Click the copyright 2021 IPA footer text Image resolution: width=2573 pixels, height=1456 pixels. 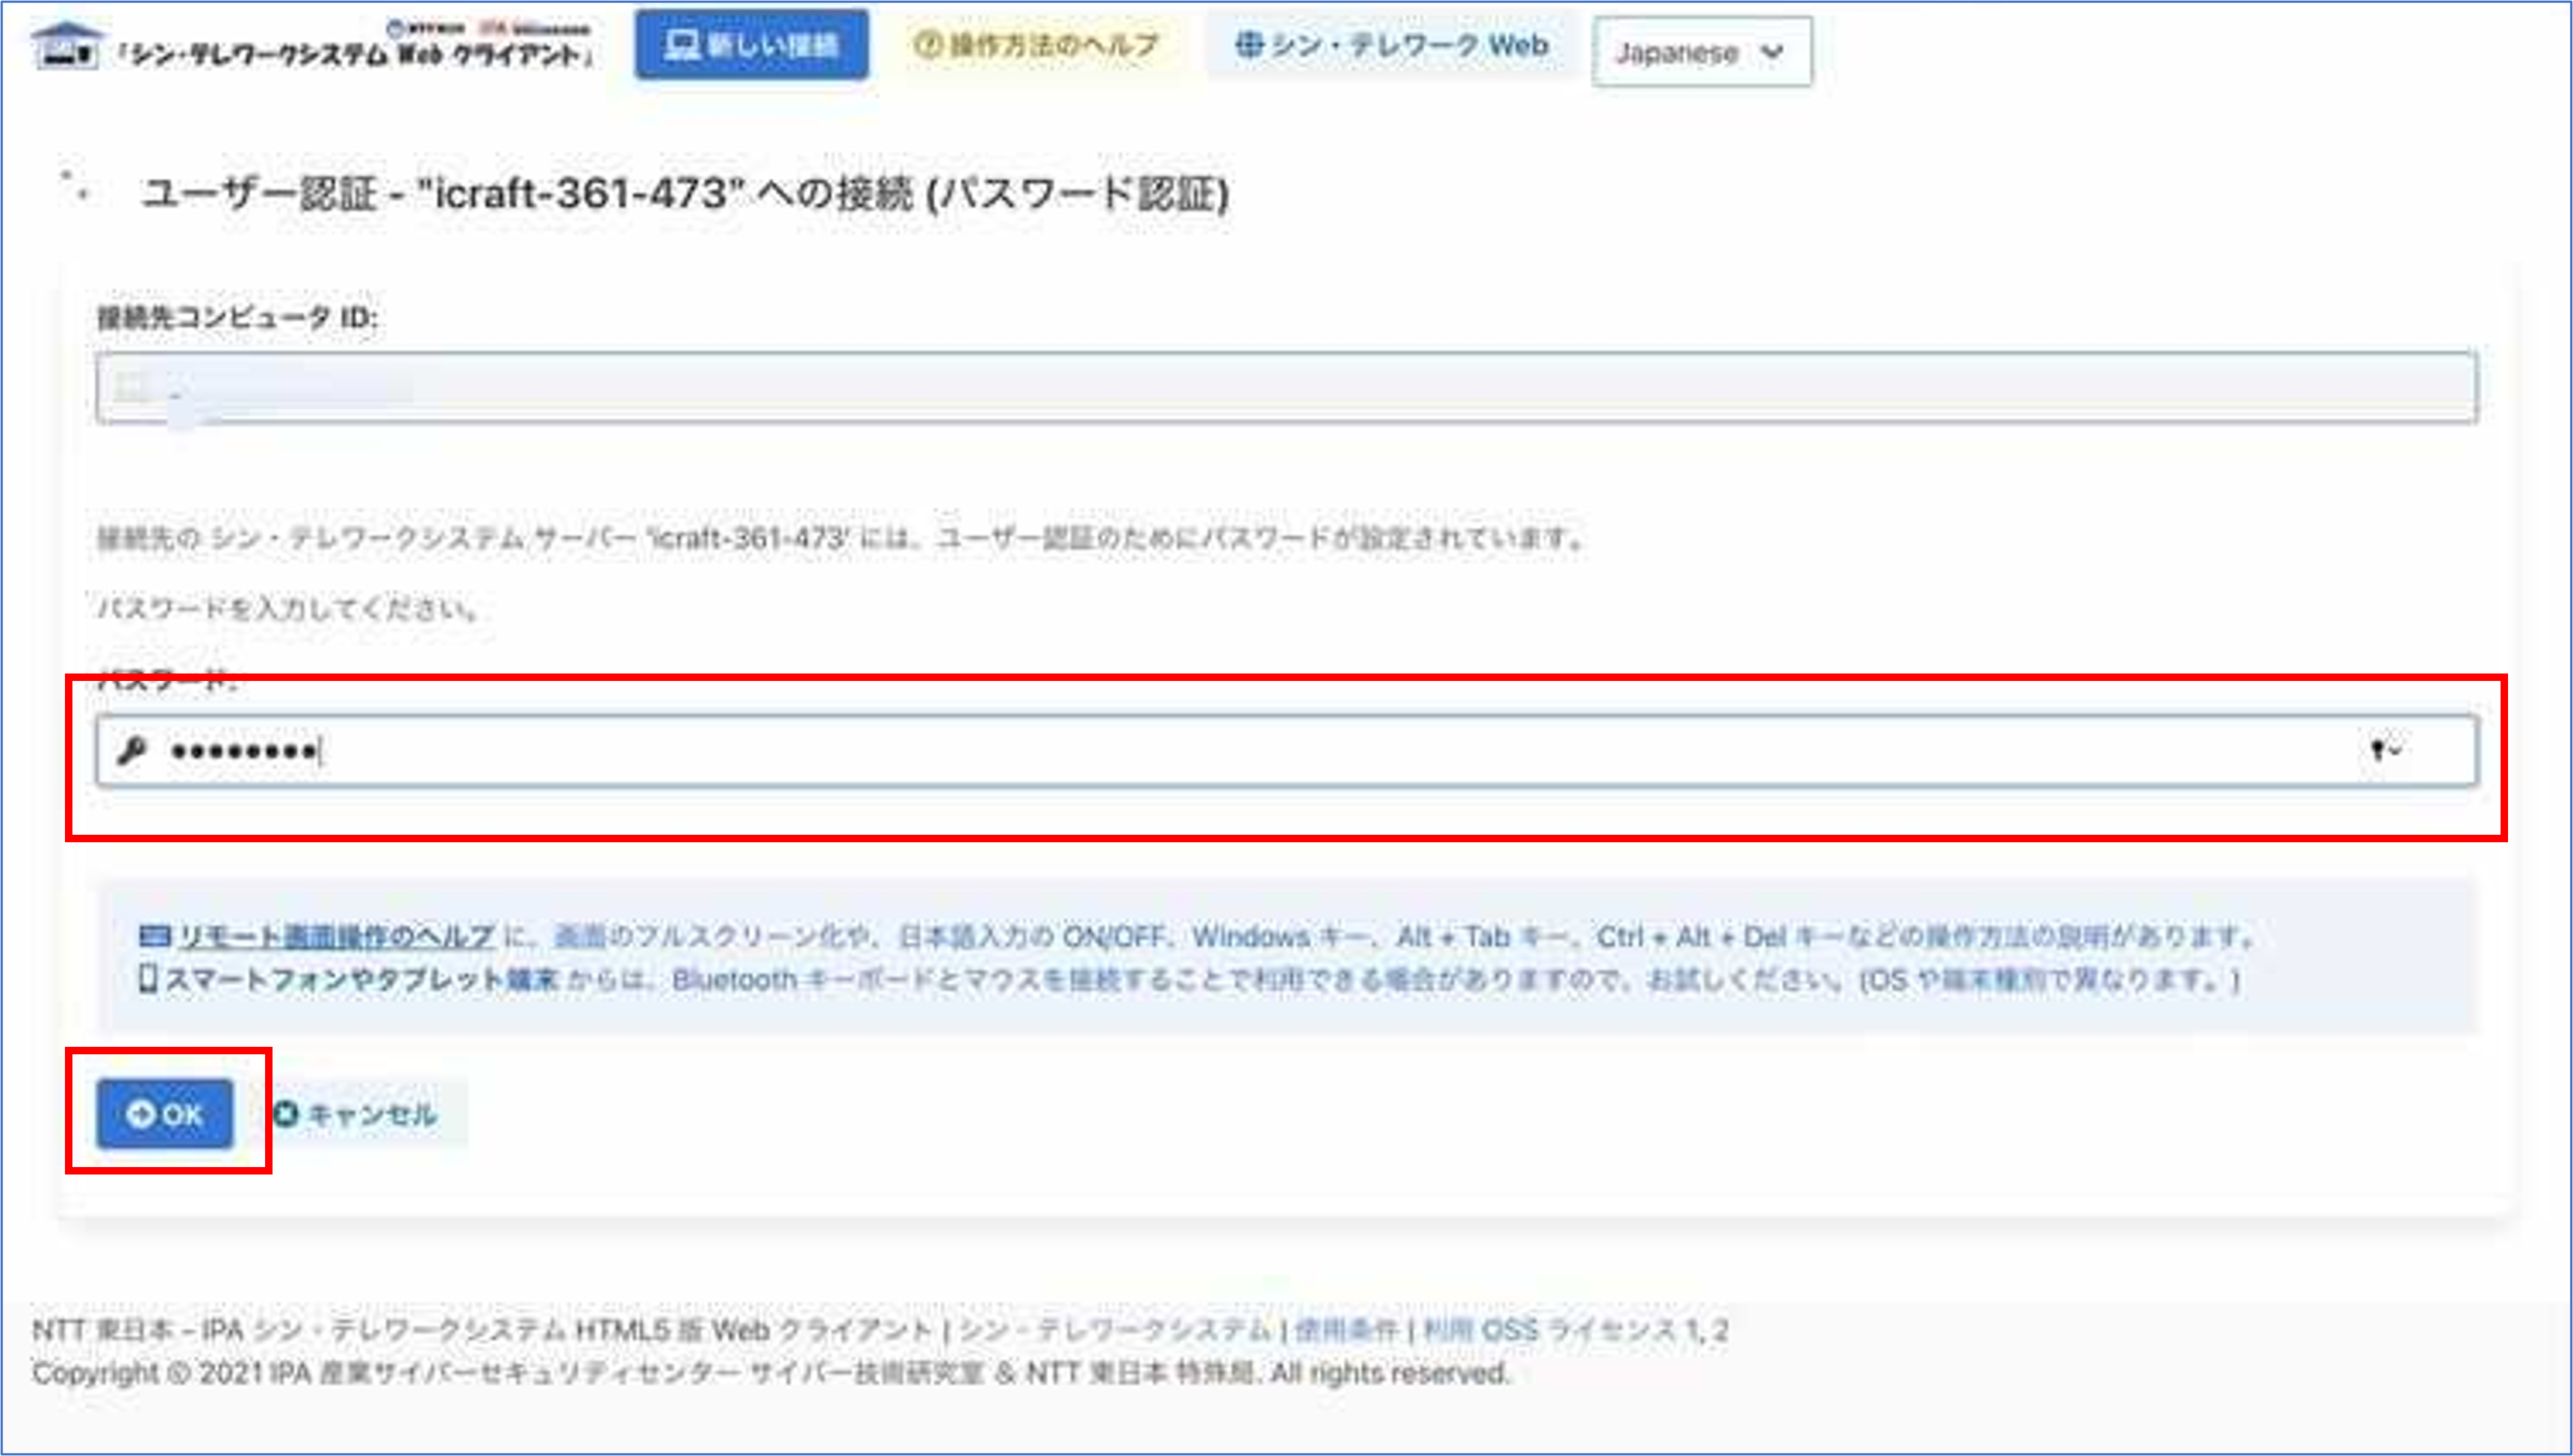point(770,1373)
